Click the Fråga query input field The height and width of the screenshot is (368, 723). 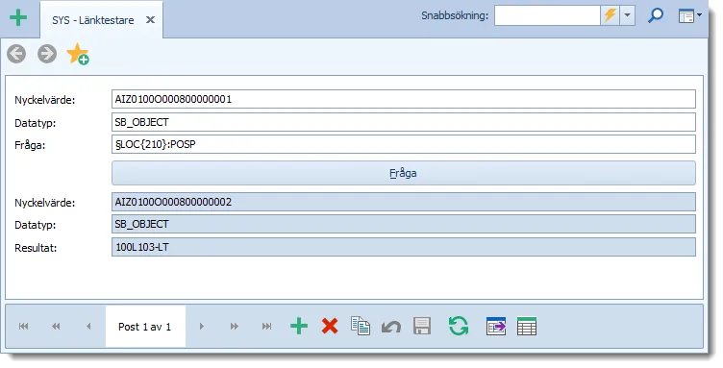(404, 144)
